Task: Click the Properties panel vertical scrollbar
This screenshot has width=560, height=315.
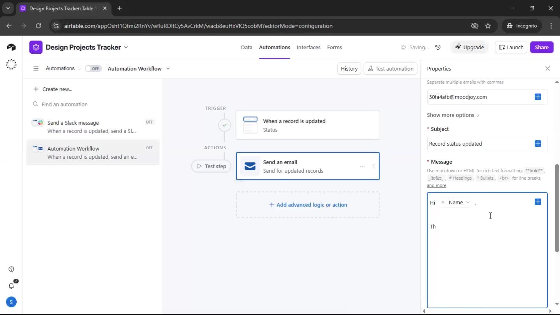Action: coord(557,208)
